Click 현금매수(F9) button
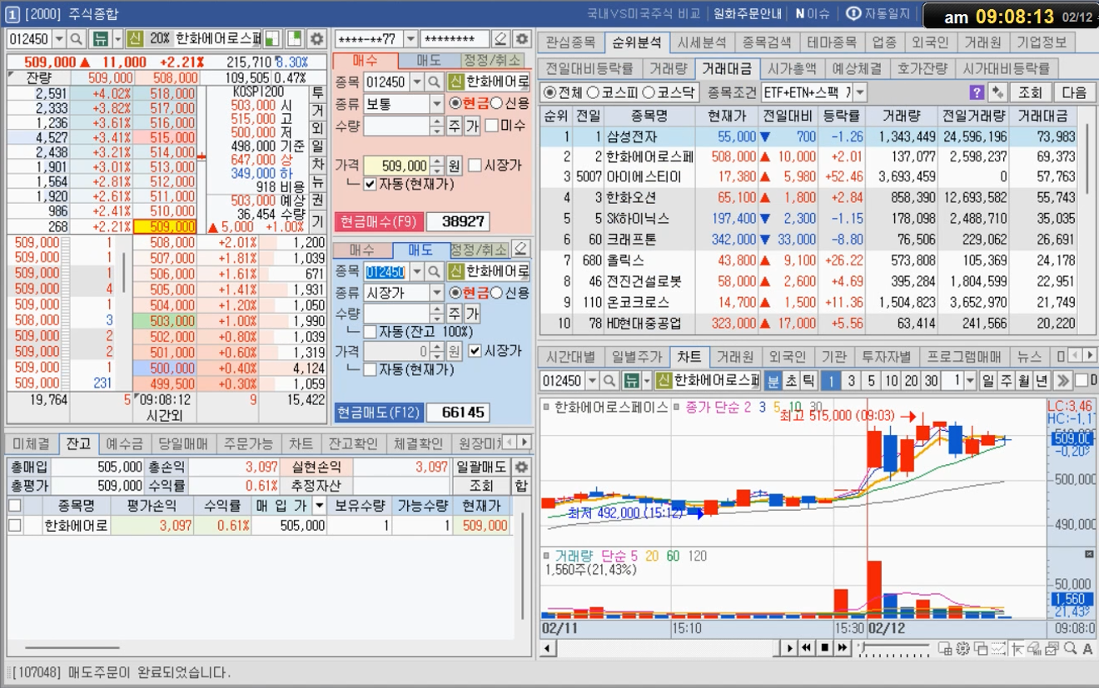 coord(380,222)
